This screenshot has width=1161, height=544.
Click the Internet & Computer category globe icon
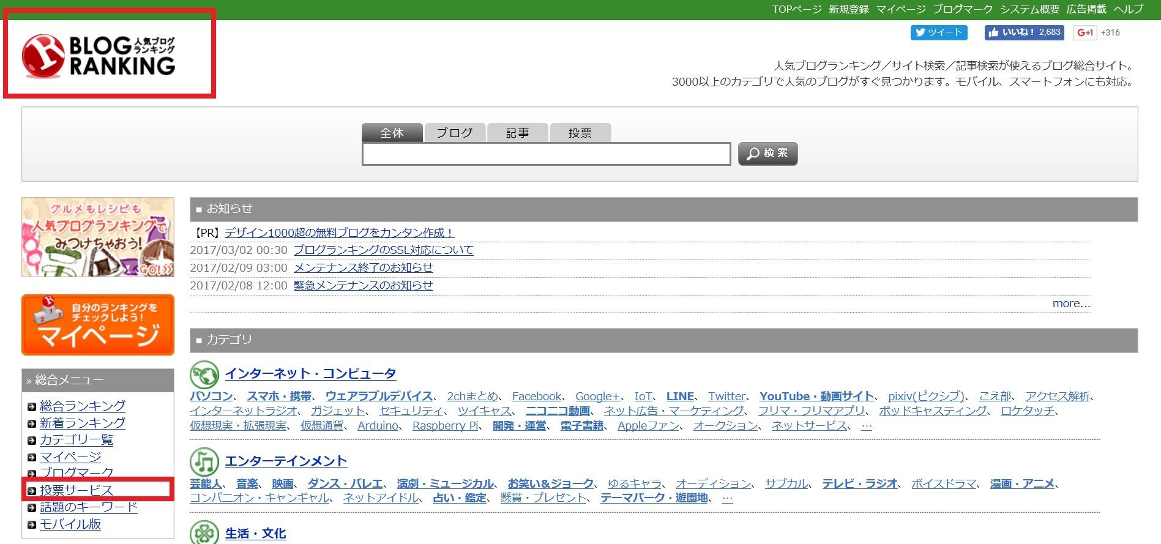pyautogui.click(x=204, y=374)
